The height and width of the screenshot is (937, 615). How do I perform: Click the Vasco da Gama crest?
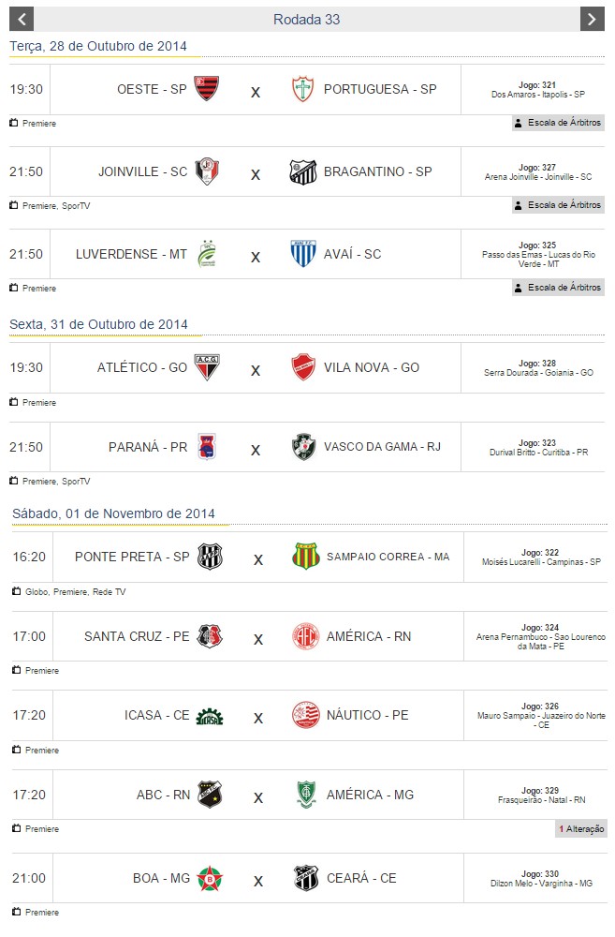click(x=302, y=447)
